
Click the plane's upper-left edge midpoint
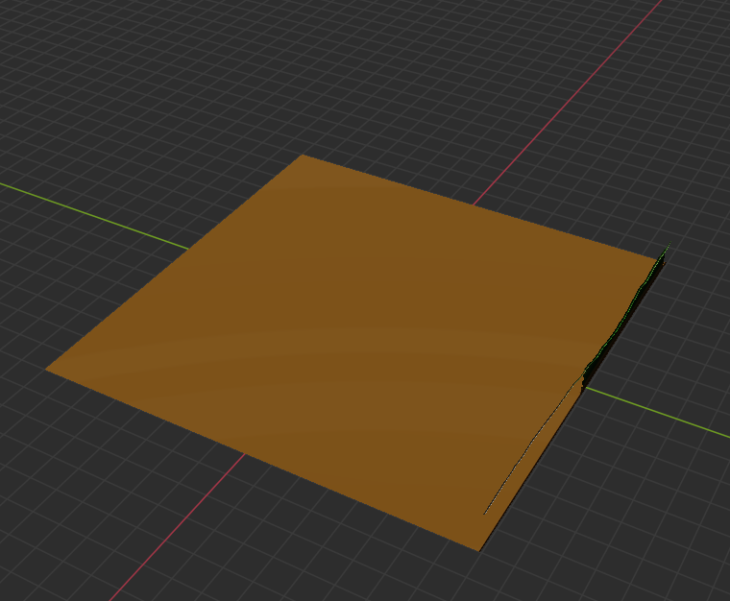point(175,262)
